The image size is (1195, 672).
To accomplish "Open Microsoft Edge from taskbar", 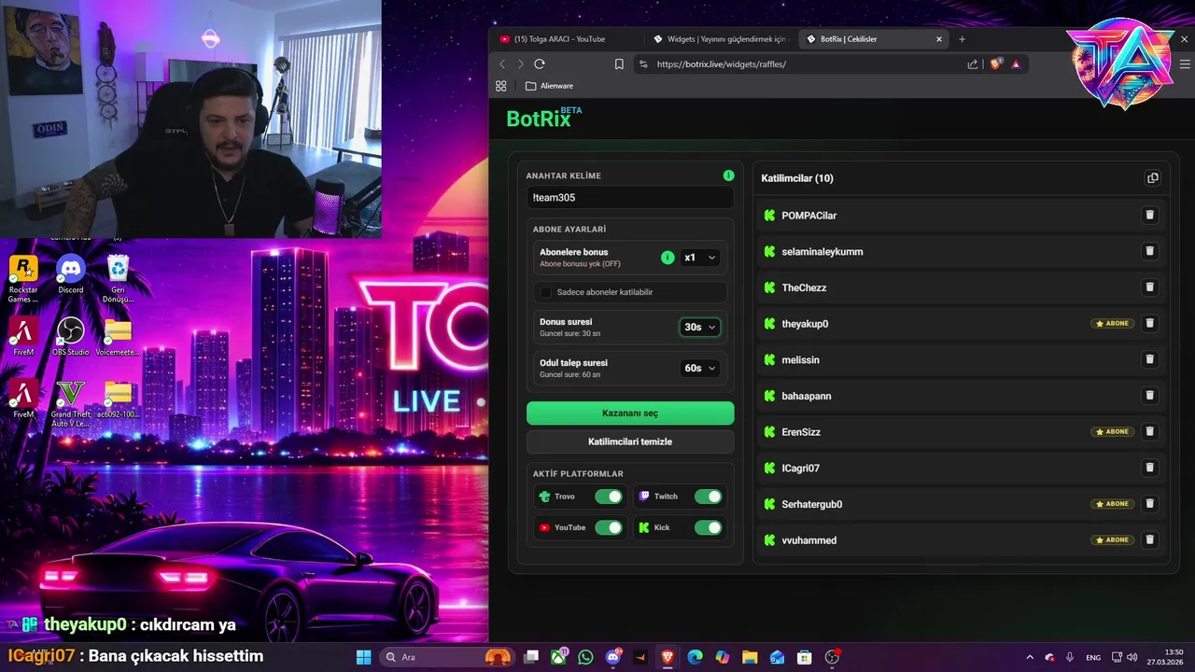I will [x=695, y=657].
